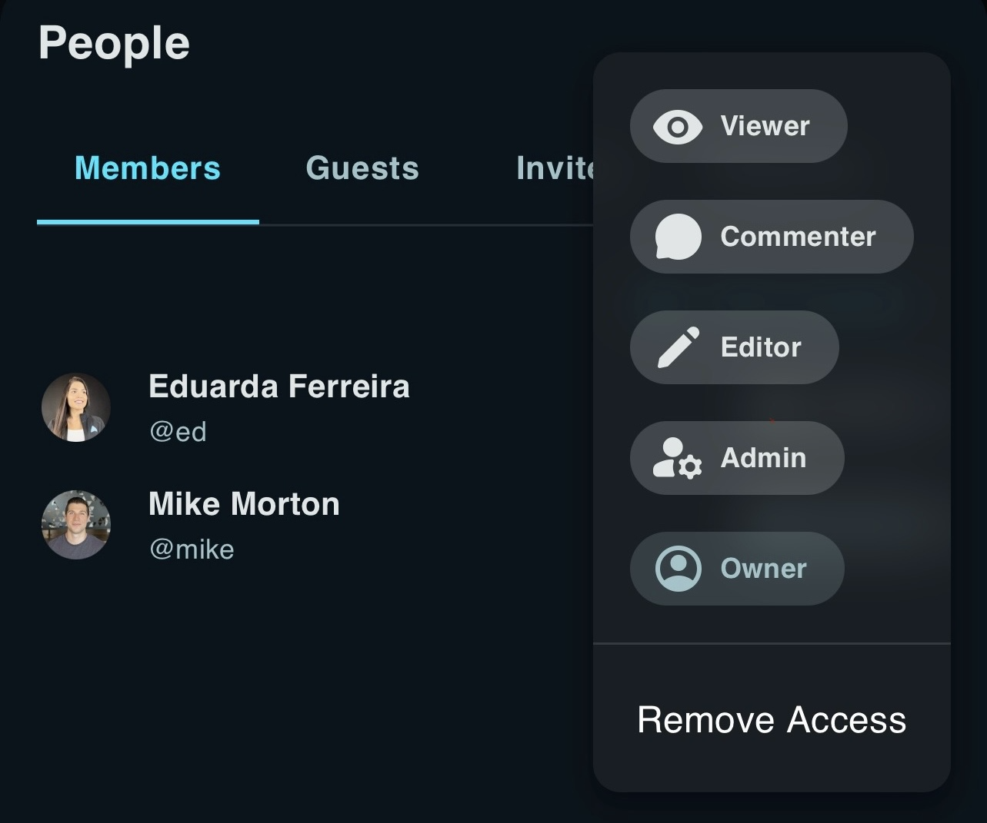Click the @mike username handle
The width and height of the screenshot is (987, 823).
pyautogui.click(x=192, y=549)
